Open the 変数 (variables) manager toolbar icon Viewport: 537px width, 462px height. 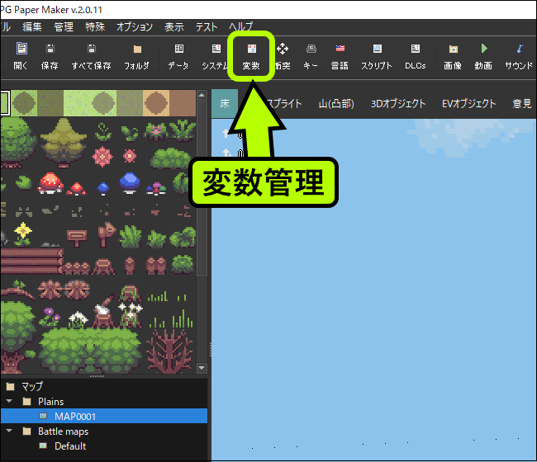(x=251, y=56)
